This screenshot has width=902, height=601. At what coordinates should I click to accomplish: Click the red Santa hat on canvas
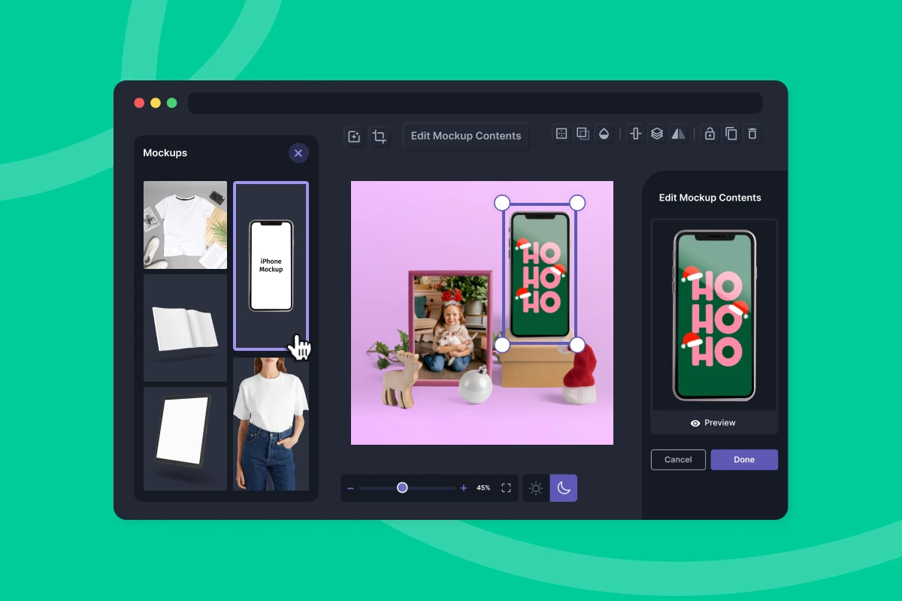coord(580,376)
